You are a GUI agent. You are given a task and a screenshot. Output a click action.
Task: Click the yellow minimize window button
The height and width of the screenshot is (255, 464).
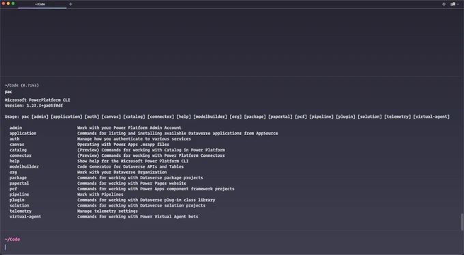pyautogui.click(x=8, y=3)
